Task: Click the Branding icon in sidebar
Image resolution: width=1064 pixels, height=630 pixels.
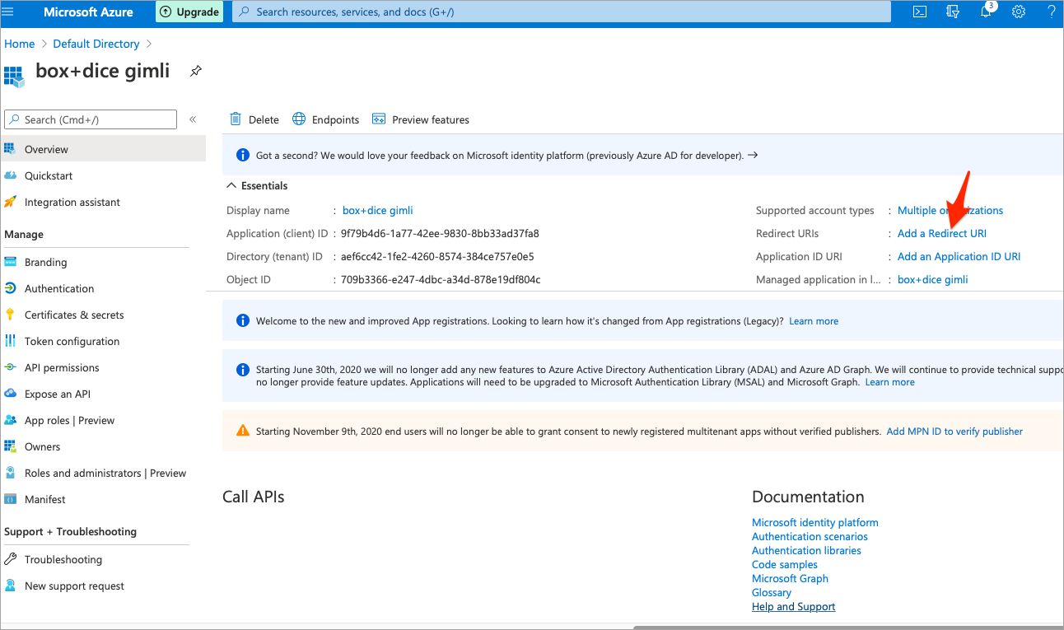Action: 11,262
